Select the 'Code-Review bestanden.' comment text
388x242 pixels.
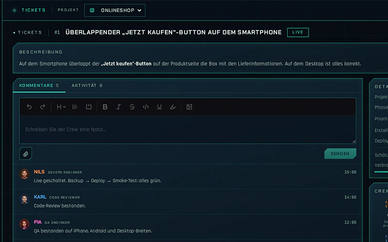[60, 206]
